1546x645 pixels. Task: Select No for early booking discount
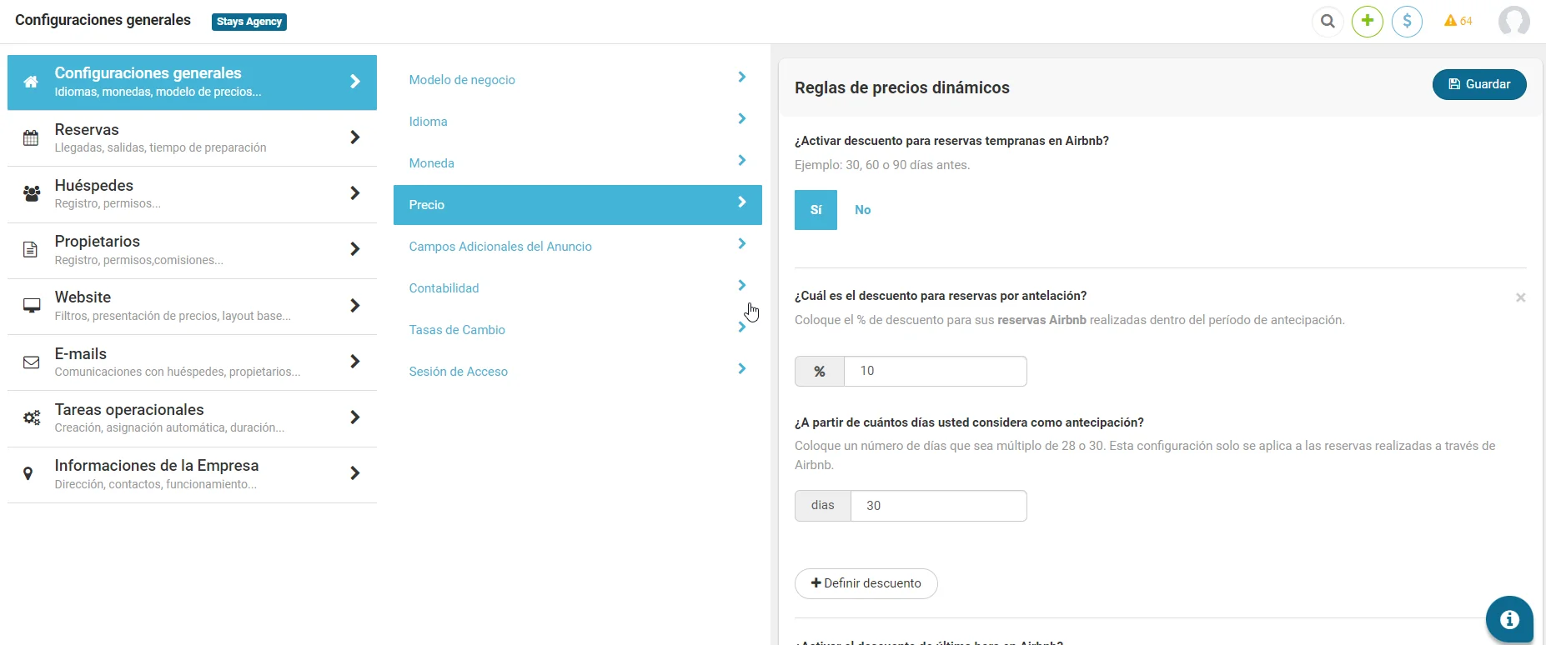862,210
